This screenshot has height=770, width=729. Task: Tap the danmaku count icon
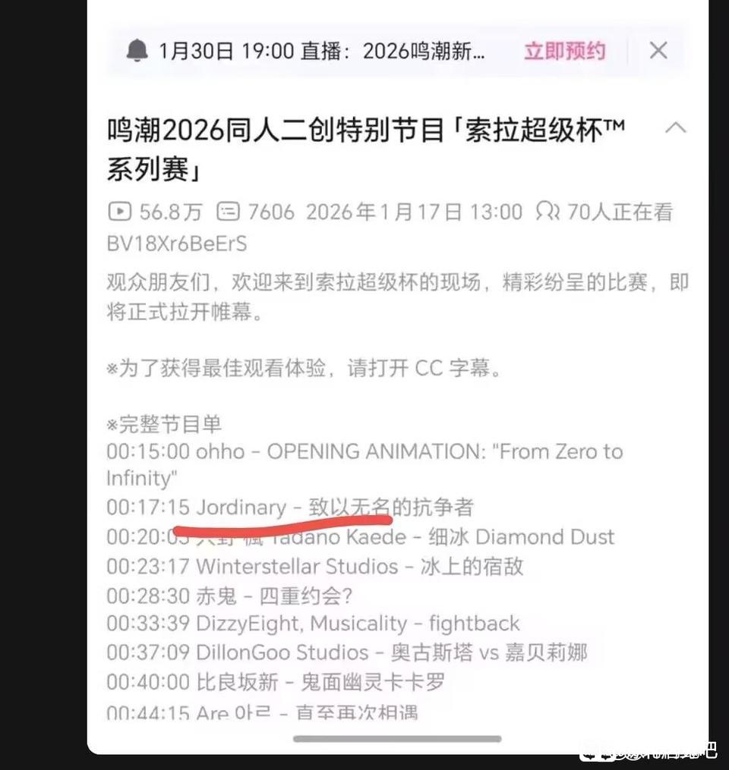pyautogui.click(x=228, y=212)
